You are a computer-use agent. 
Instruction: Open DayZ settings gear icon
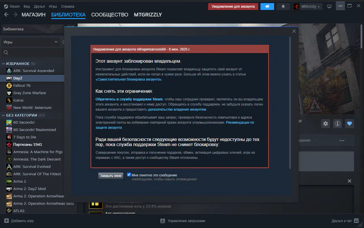click(326, 124)
